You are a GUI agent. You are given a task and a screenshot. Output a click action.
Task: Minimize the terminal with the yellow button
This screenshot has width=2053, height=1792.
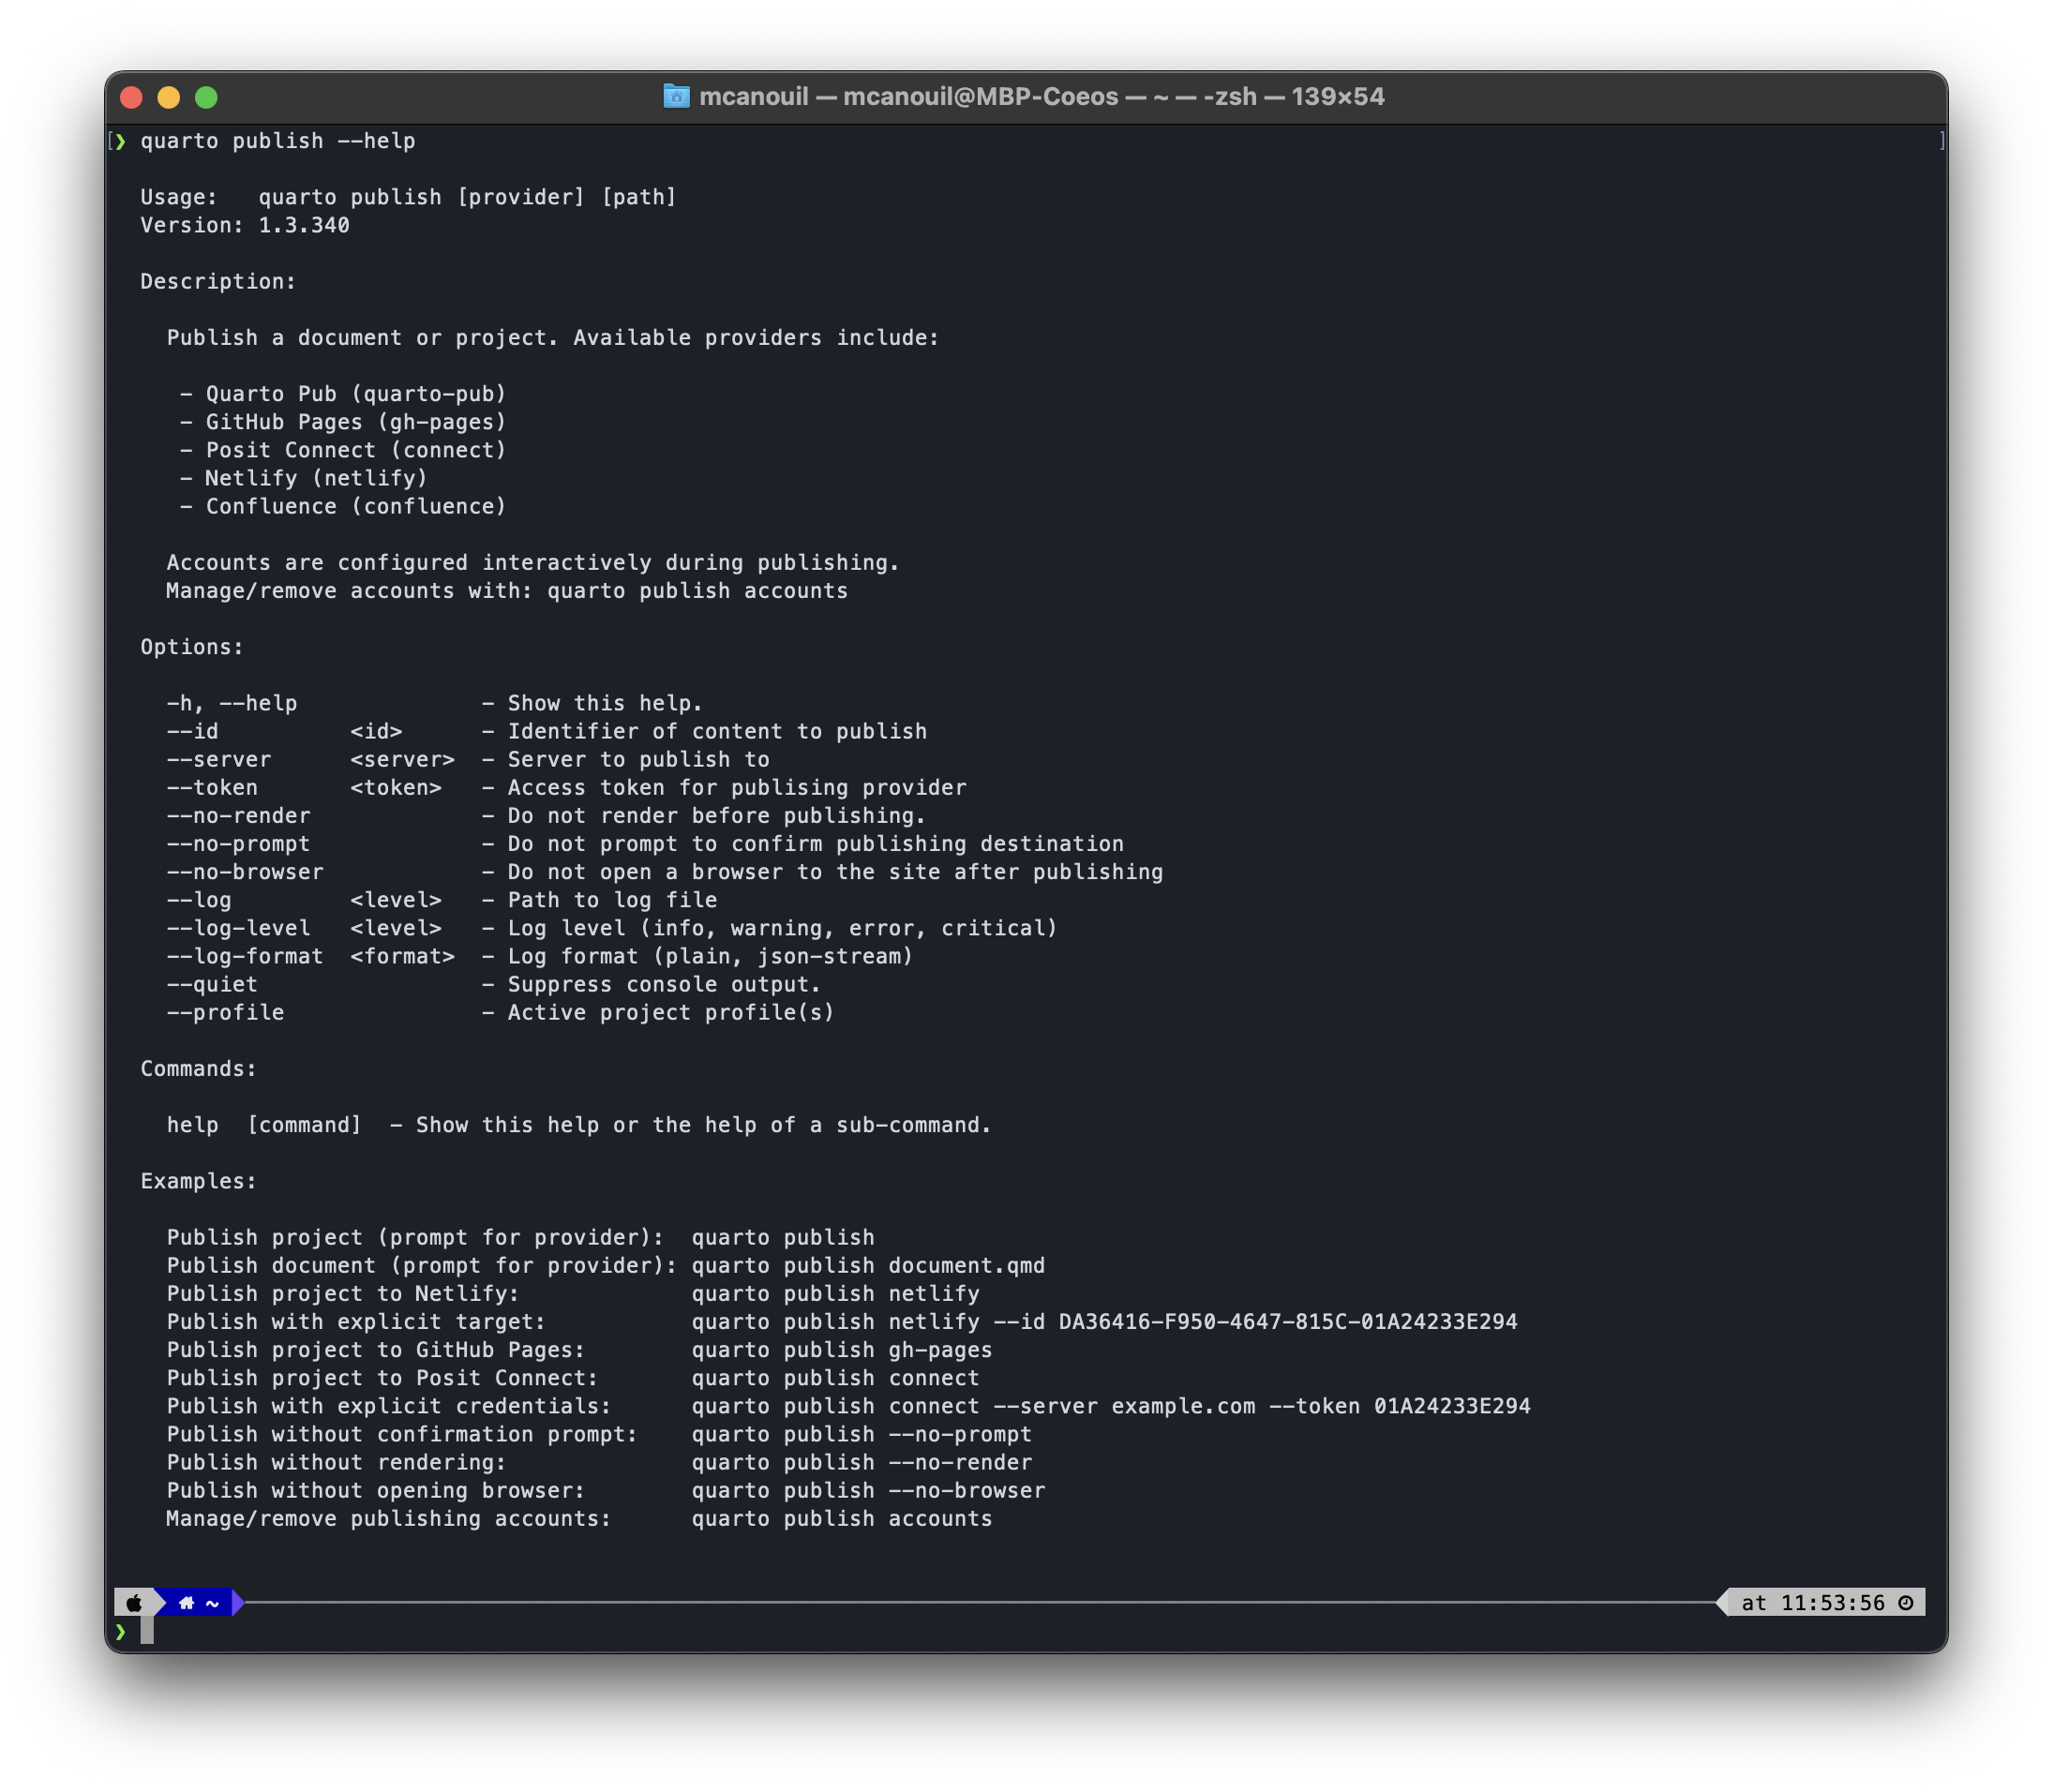click(169, 97)
